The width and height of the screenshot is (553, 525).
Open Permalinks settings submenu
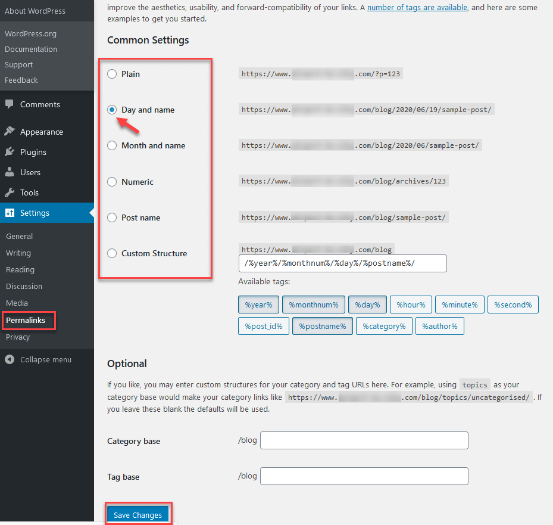tap(26, 320)
